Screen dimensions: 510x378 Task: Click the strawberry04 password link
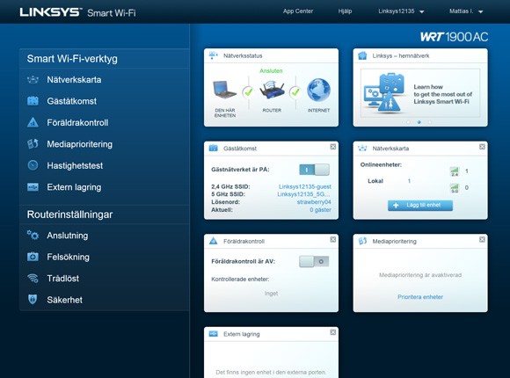pos(314,202)
